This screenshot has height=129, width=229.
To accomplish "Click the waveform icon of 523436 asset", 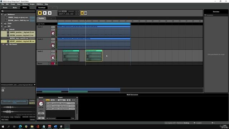I will (x=6, y=20).
